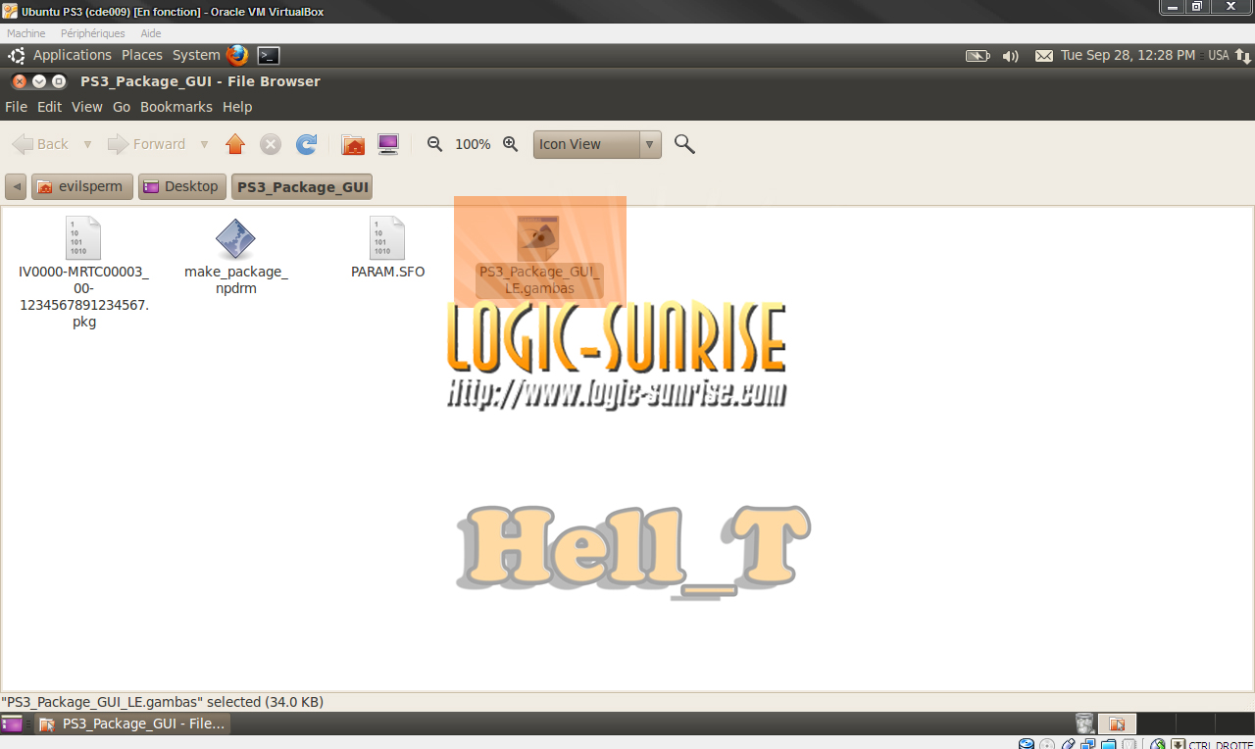Screen dimensions: 1255x749
Task: Click the VirtualBox network adapters icon
Action: tap(1088, 743)
